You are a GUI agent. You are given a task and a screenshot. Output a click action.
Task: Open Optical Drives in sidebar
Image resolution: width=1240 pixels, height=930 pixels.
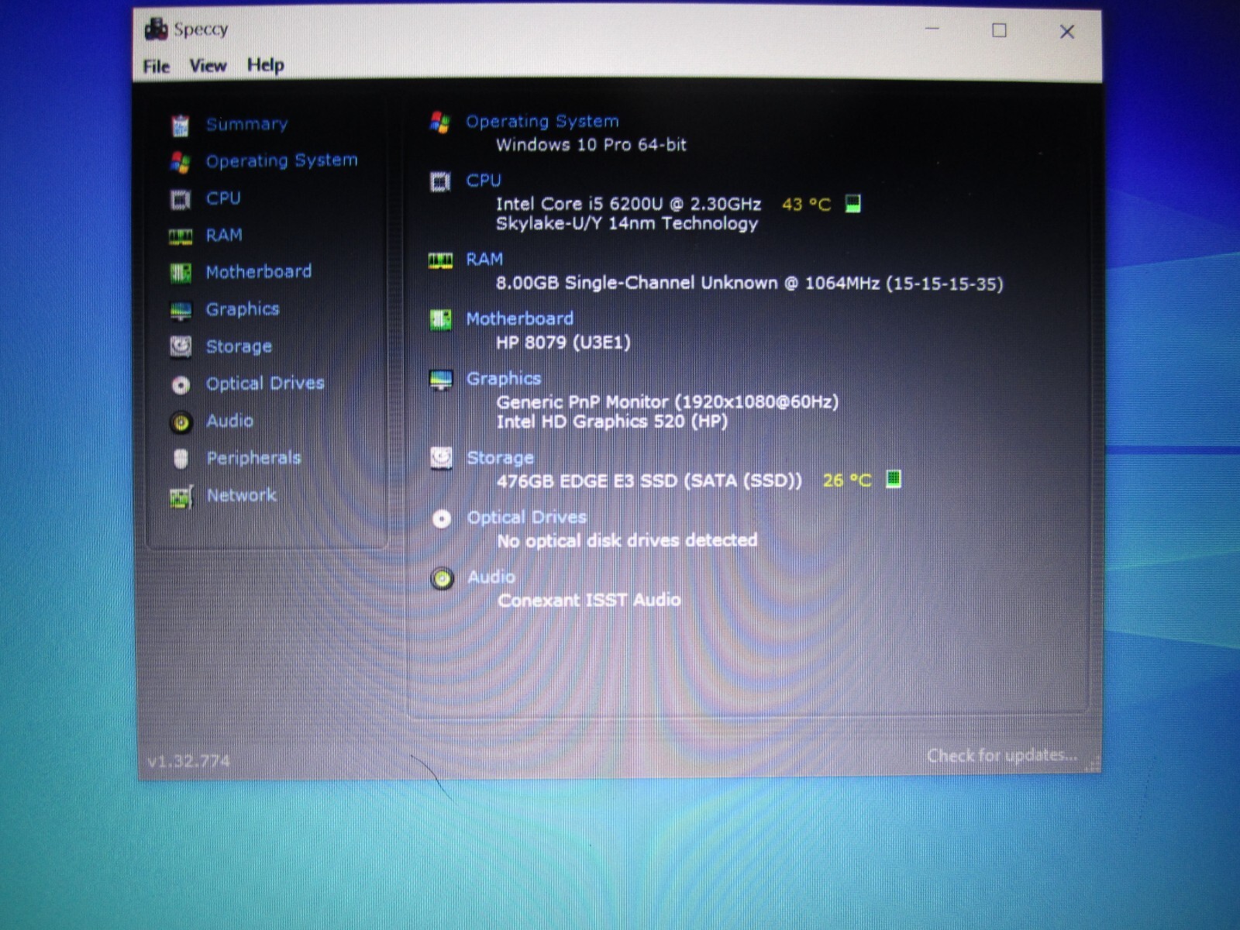click(x=265, y=384)
